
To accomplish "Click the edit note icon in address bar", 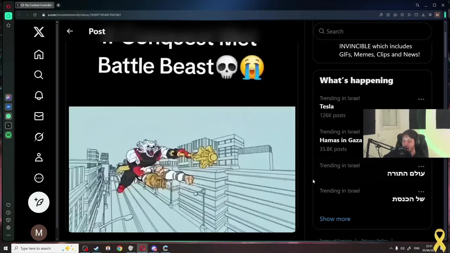I will point(388,15).
